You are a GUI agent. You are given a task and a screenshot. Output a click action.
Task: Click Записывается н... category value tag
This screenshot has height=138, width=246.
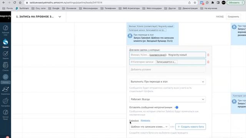point(166,62)
